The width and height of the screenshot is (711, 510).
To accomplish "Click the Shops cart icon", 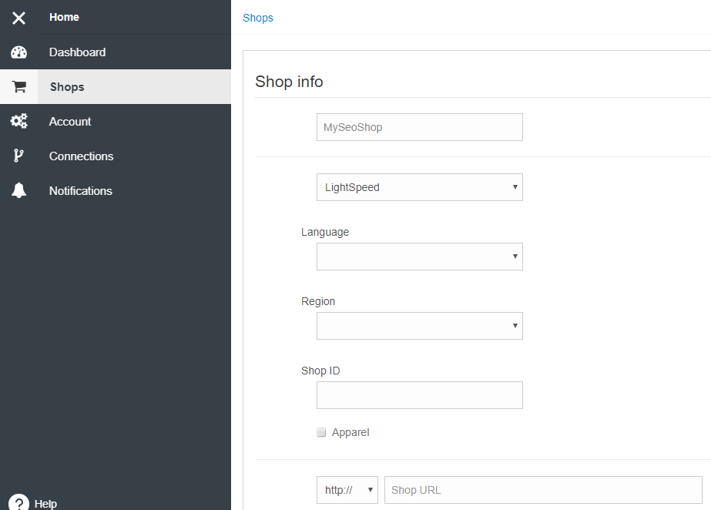I will 18,86.
